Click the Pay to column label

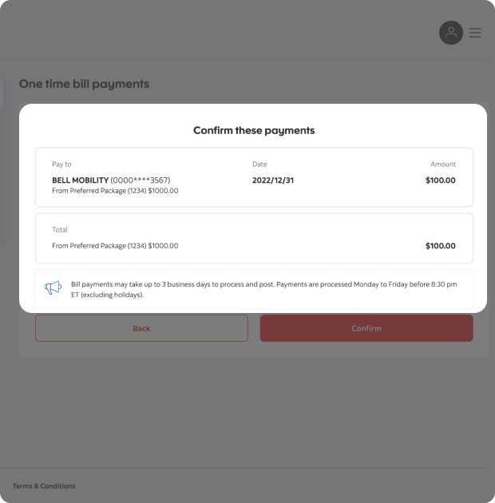61,164
